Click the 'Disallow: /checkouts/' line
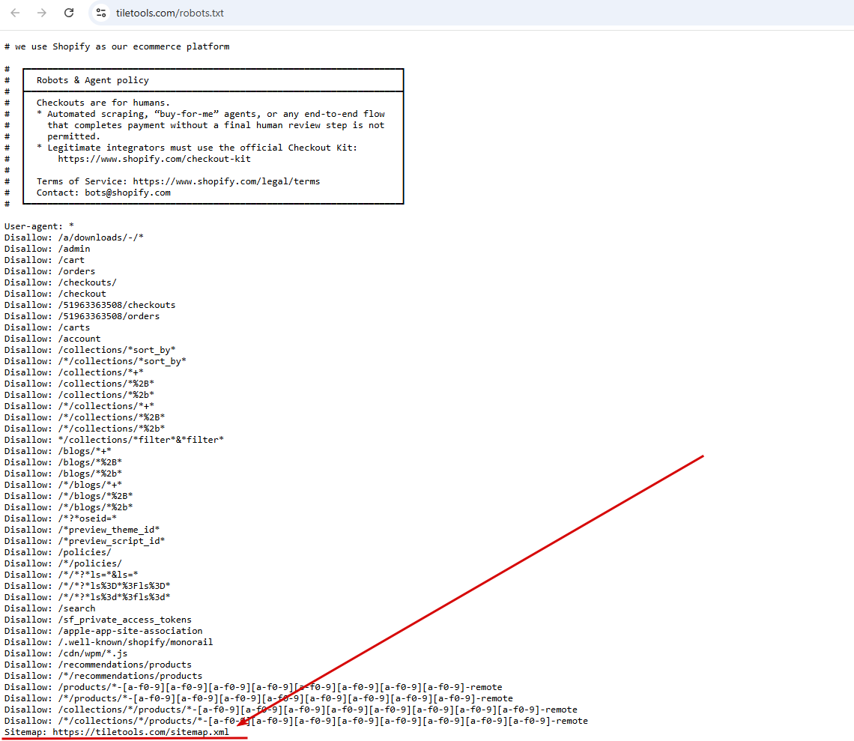This screenshot has height=741, width=854. point(61,282)
